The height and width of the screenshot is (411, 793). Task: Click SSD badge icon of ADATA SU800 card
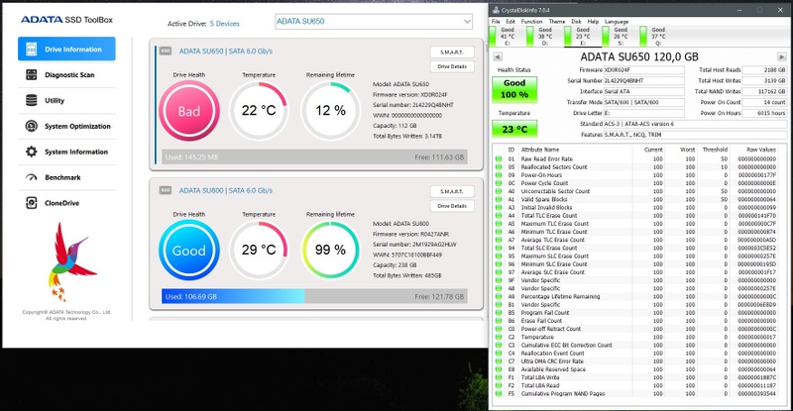[x=166, y=190]
